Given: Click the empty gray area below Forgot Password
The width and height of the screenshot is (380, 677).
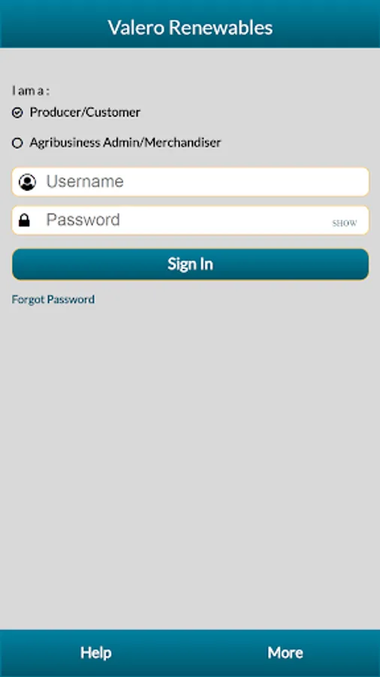Looking at the screenshot, I should tap(190, 466).
